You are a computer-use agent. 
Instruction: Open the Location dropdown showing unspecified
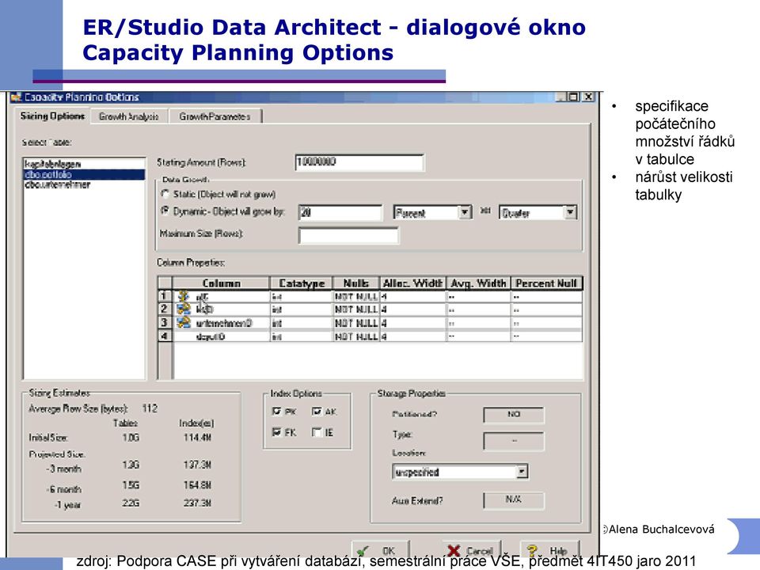pyautogui.click(x=522, y=472)
